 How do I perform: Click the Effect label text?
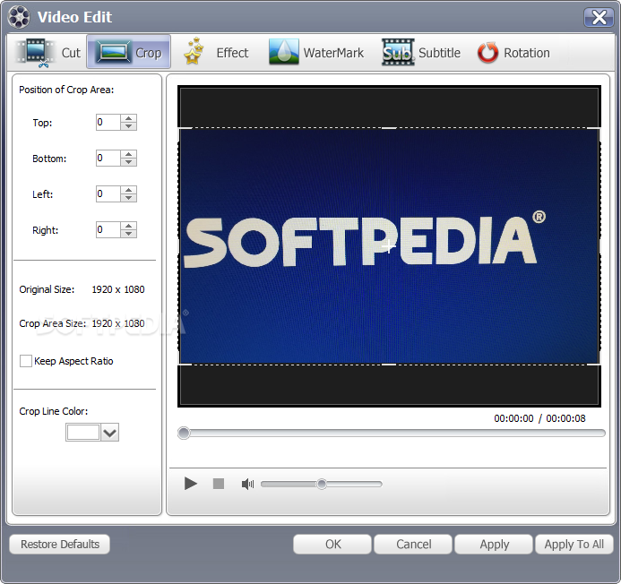(232, 53)
